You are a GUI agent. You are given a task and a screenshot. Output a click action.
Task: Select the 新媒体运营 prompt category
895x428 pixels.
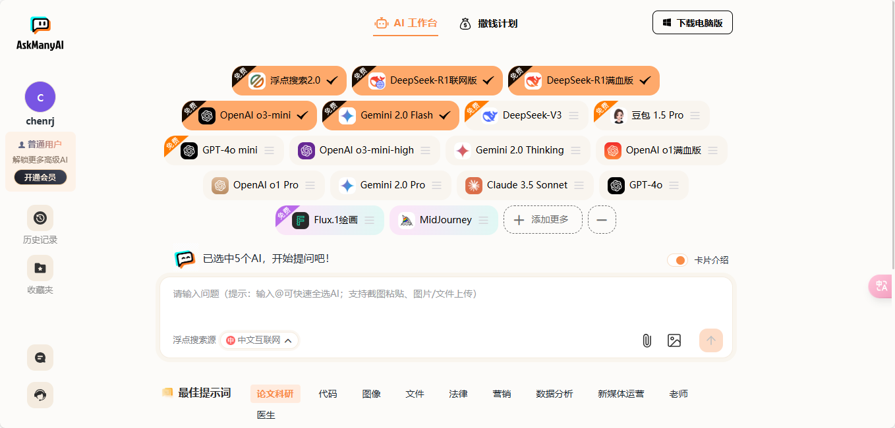click(621, 394)
